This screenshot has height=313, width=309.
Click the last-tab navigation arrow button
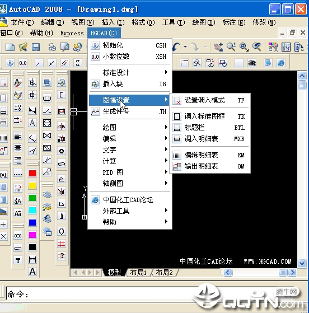pyautogui.click(x=98, y=273)
